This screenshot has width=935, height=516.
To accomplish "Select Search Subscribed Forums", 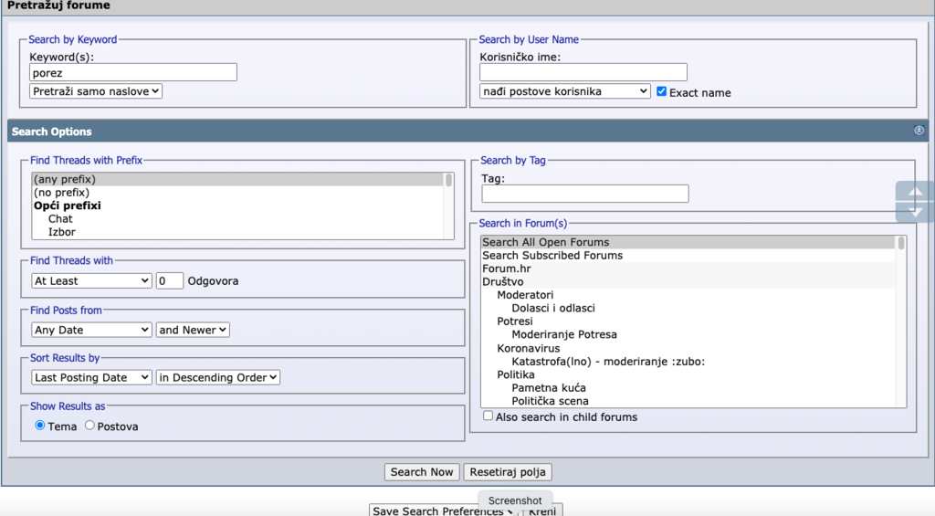I will (688, 256).
